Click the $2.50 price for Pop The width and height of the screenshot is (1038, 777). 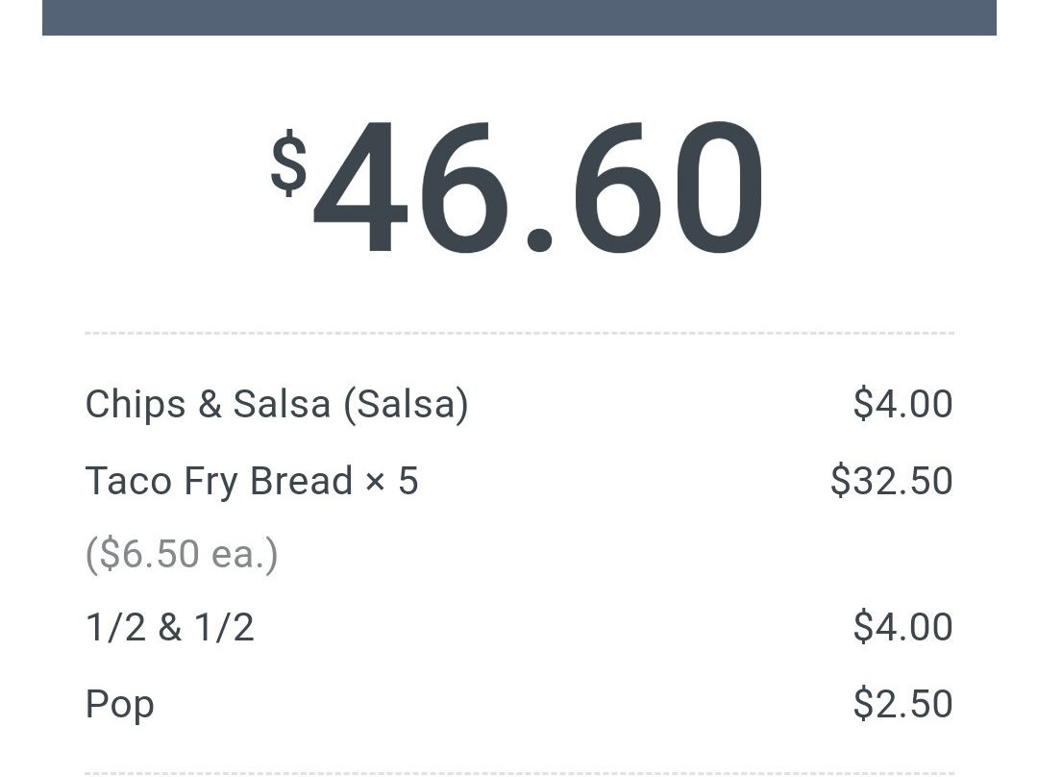point(902,704)
